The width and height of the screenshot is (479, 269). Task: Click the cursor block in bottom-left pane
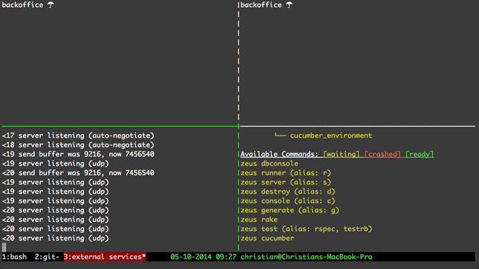pos(4,247)
